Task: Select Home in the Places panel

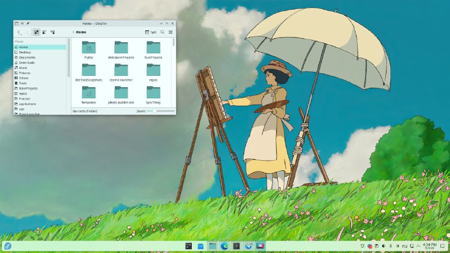Action: (x=40, y=47)
